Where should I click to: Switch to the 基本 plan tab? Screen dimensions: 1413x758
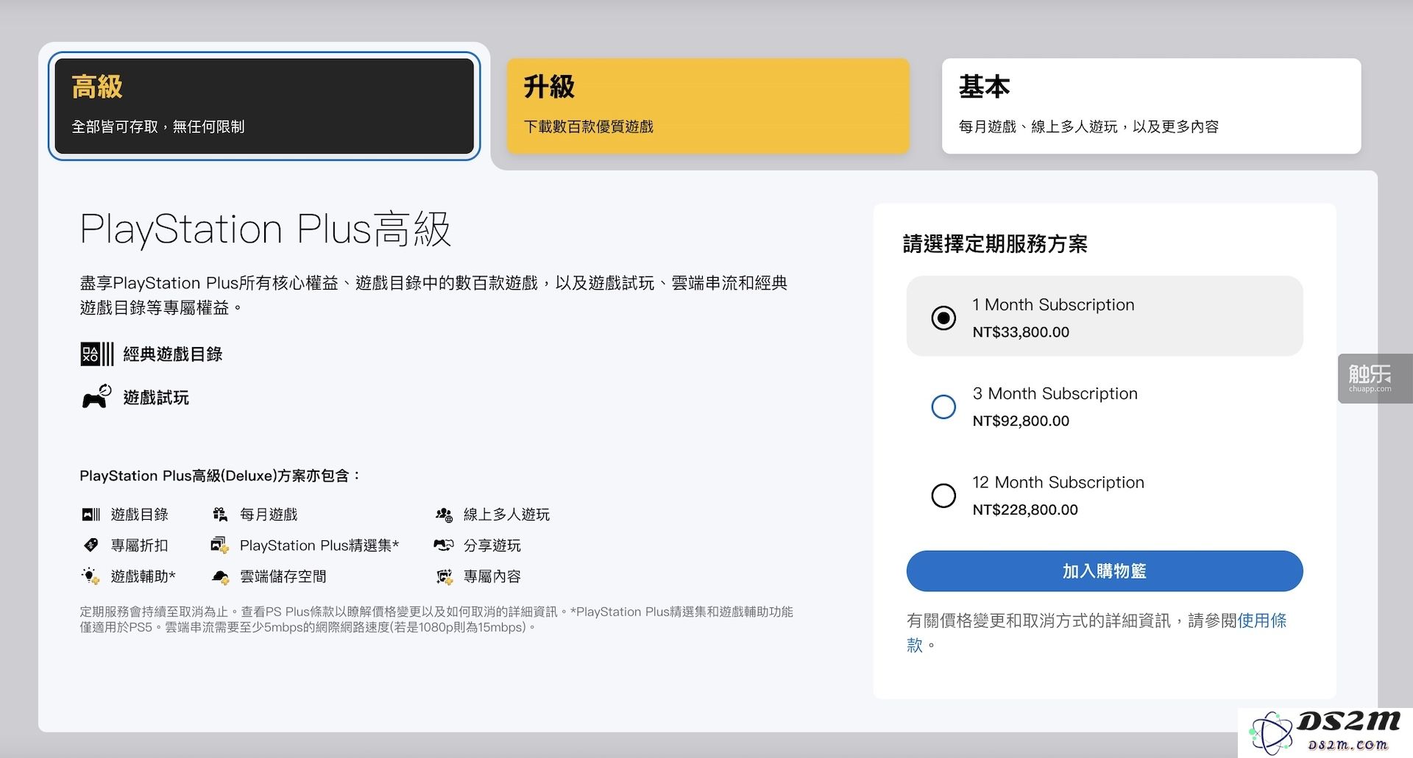pyautogui.click(x=1151, y=106)
